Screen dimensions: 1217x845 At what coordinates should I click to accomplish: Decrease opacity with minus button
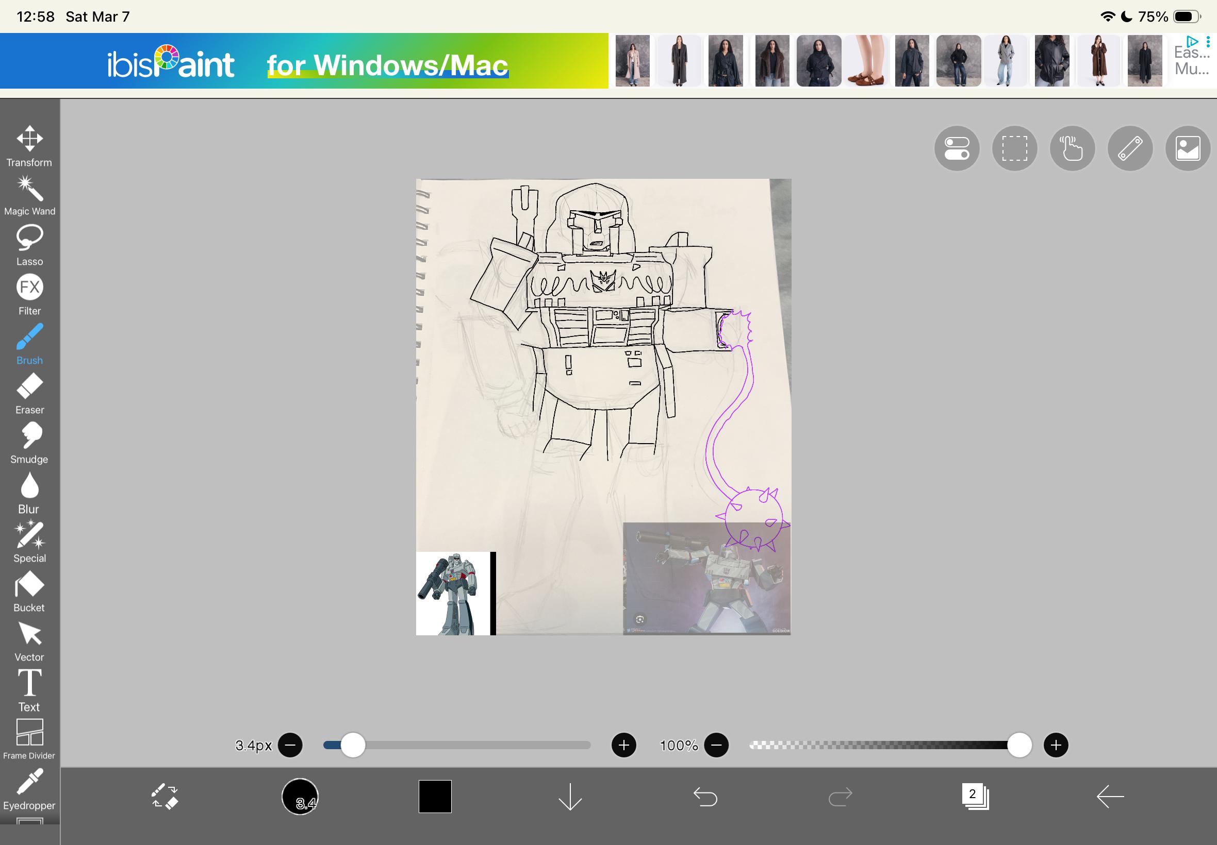click(x=716, y=746)
